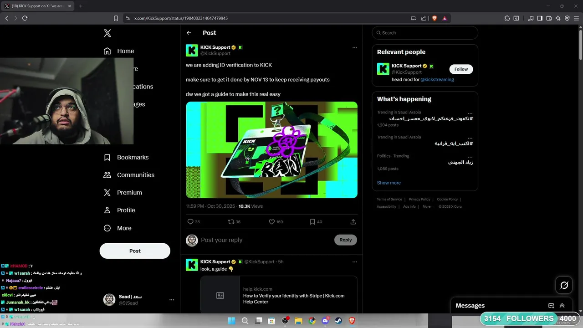Image resolution: width=583 pixels, height=328 pixels.
Task: Click the share icon in the address bar
Action: click(424, 18)
